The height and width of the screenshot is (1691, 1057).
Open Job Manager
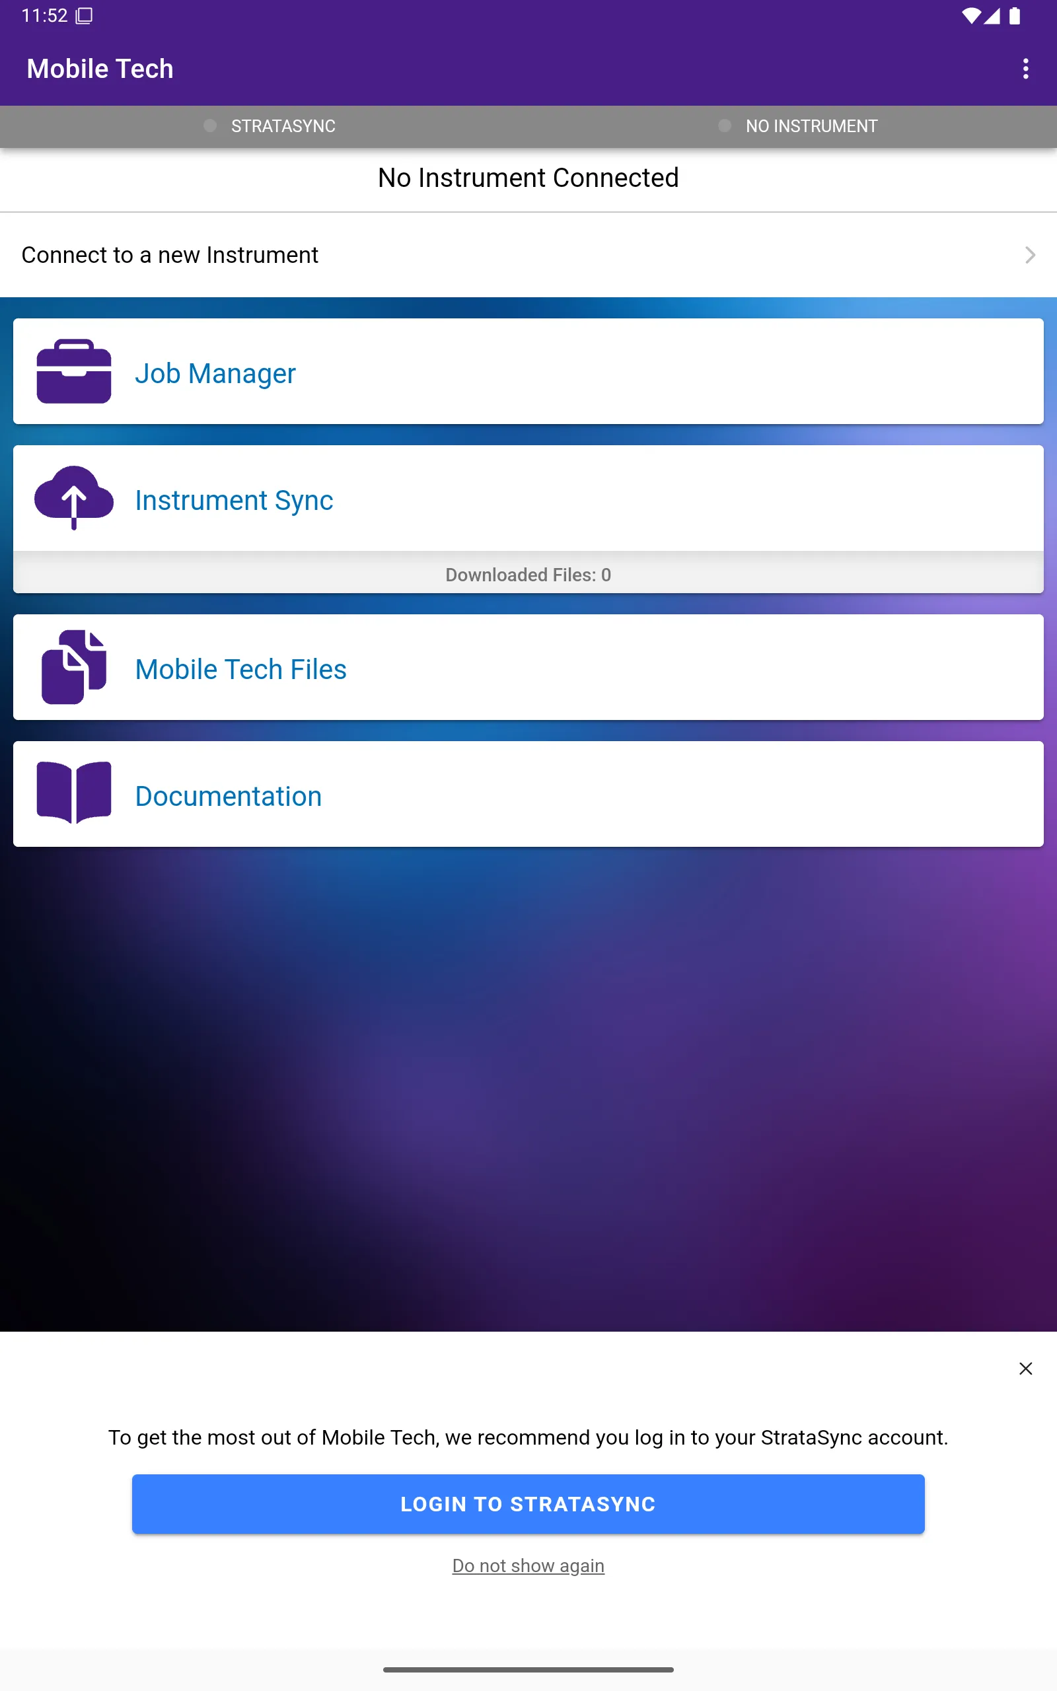(528, 372)
